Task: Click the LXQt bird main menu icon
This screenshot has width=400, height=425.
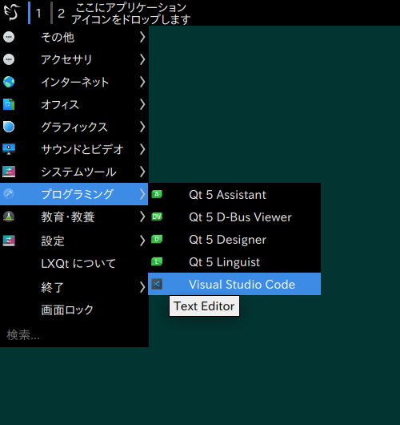Action: click(12, 13)
